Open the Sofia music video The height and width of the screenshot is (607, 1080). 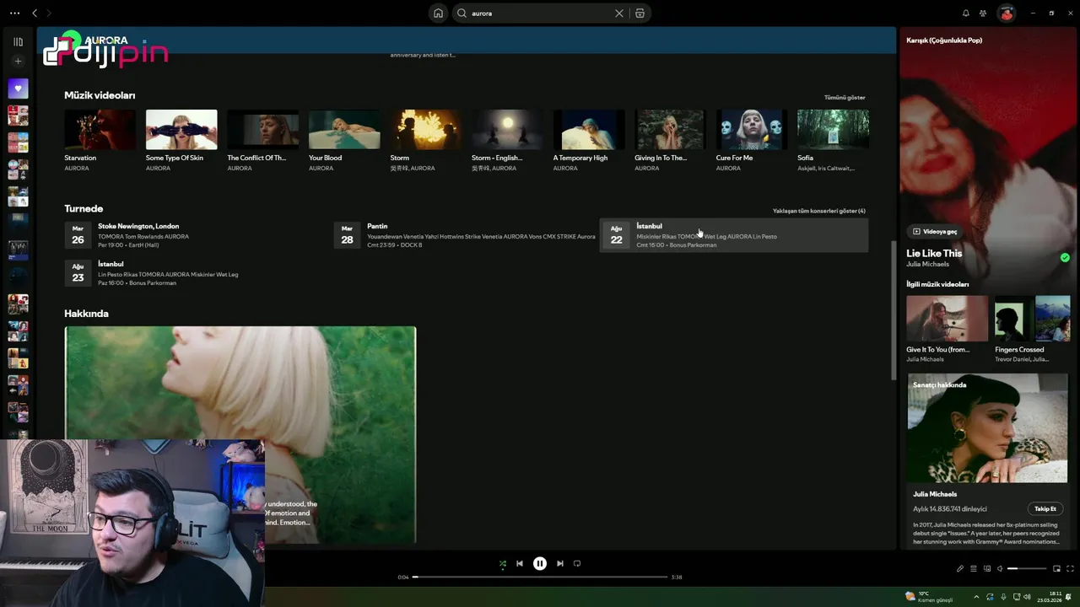[x=833, y=129]
